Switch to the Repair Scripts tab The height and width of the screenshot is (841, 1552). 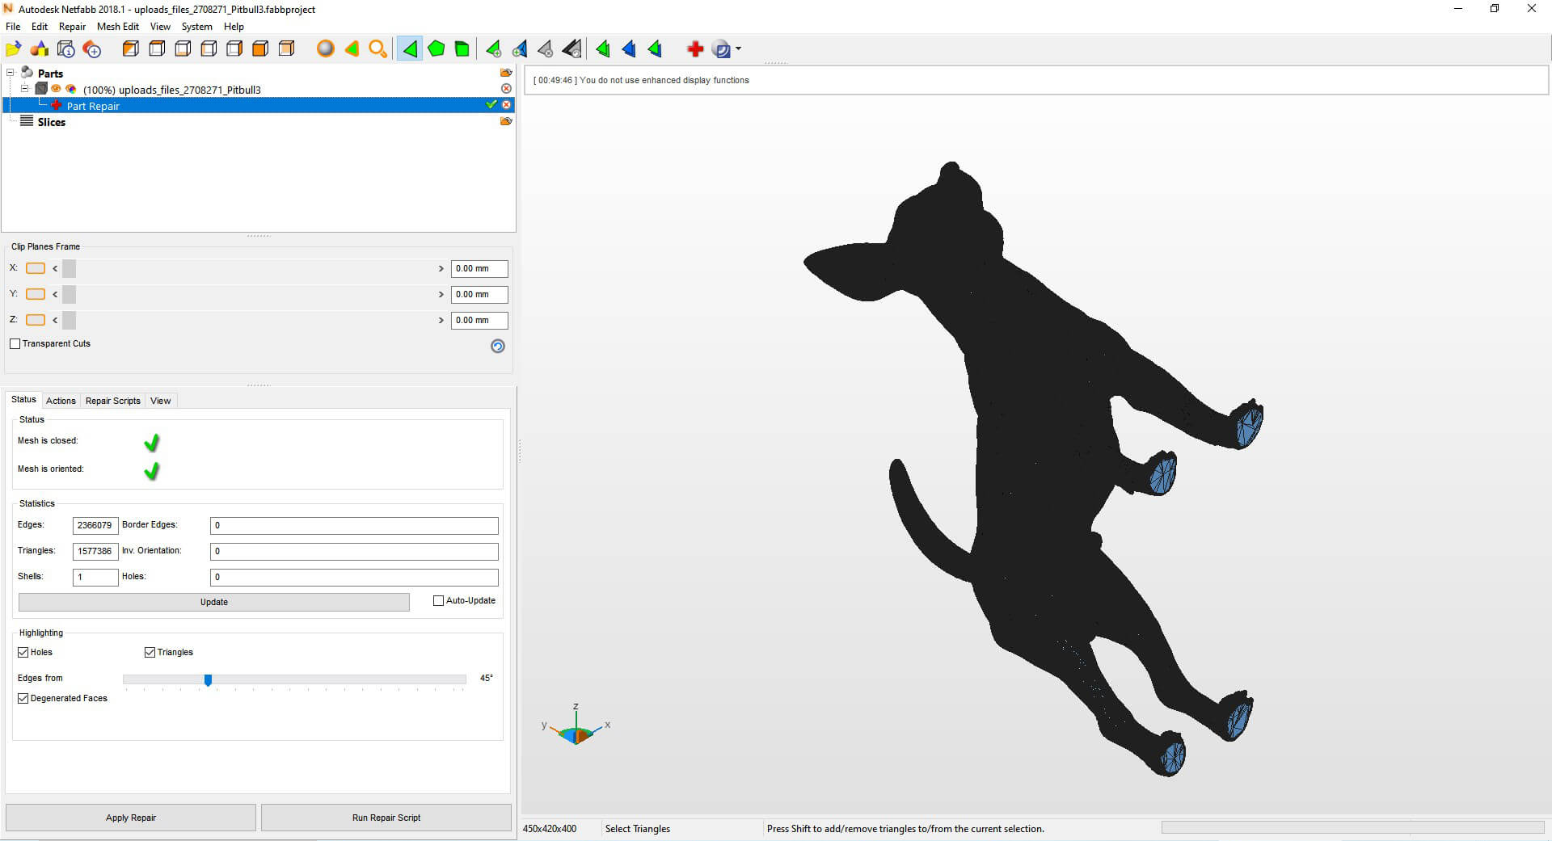[x=112, y=401]
